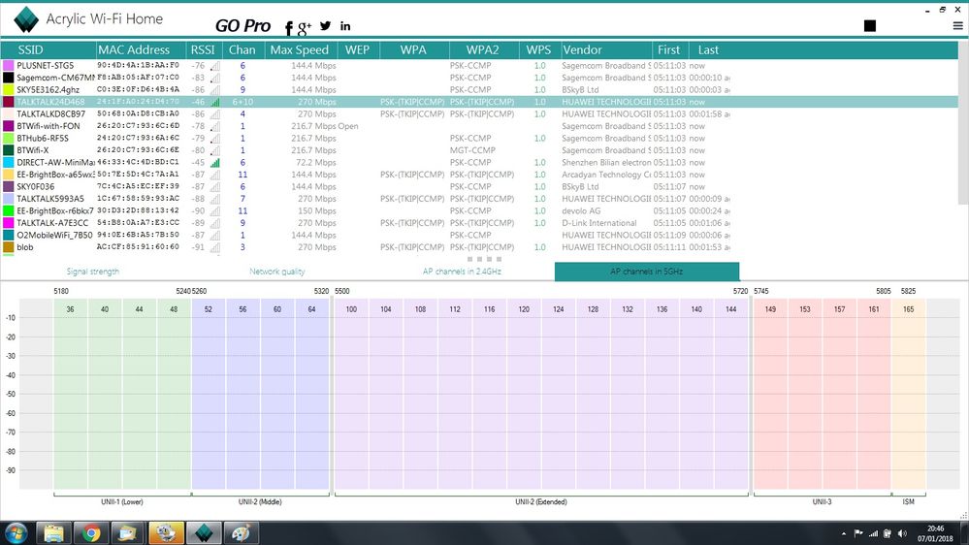Click the GO Pro upgrade link
The image size is (969, 545).
242,26
